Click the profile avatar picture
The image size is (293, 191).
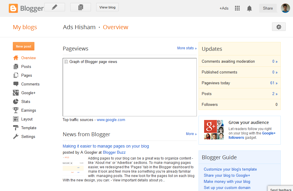285,8
